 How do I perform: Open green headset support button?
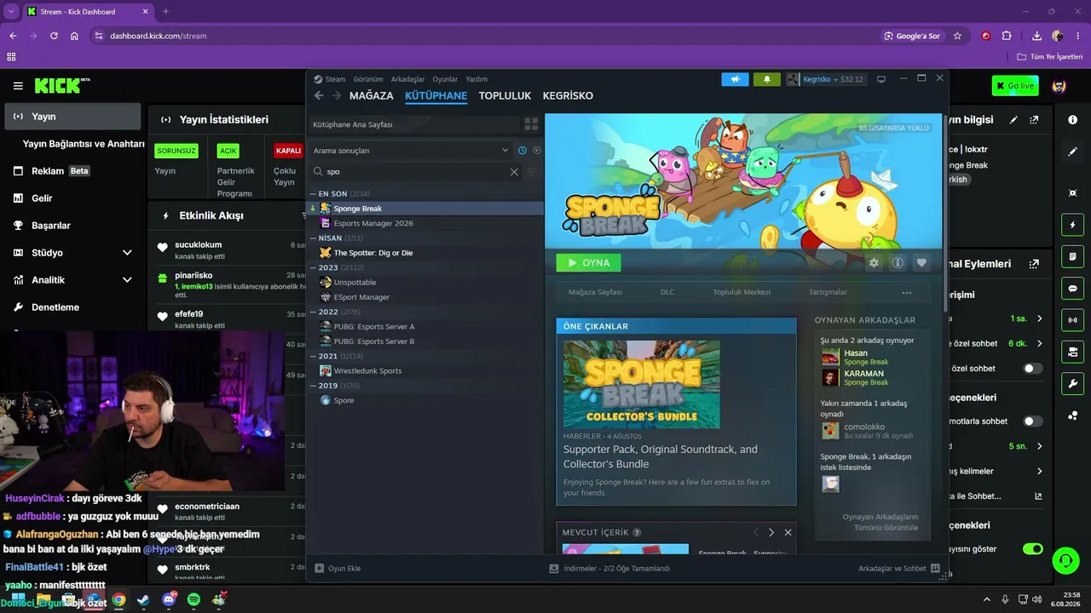pos(1065,560)
